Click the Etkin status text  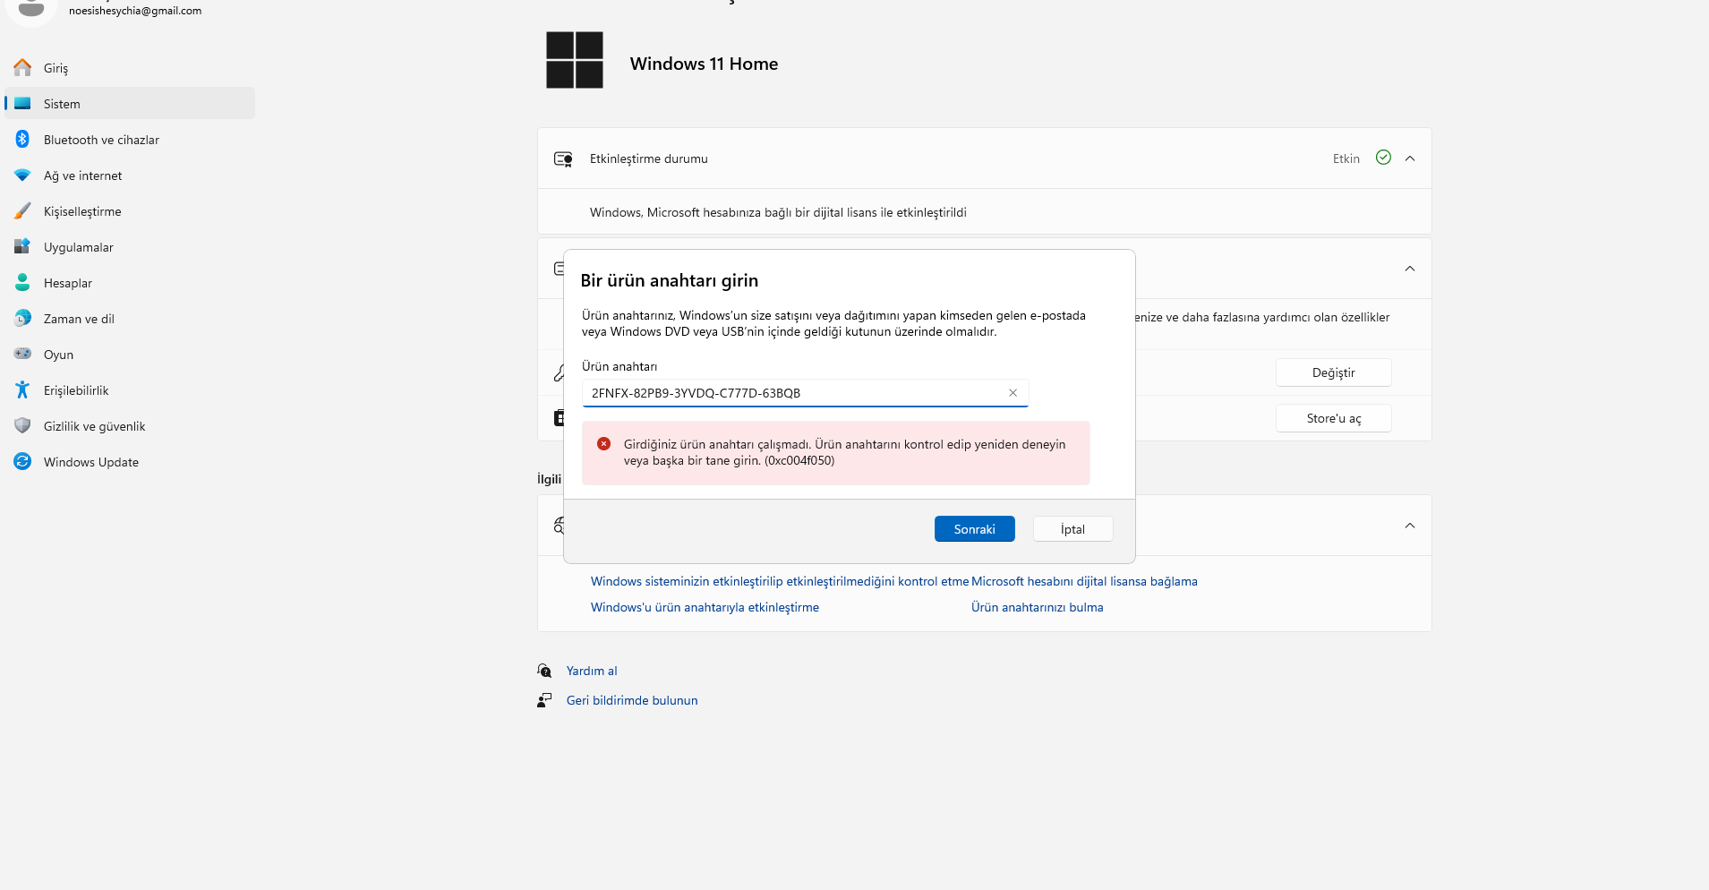click(1346, 158)
